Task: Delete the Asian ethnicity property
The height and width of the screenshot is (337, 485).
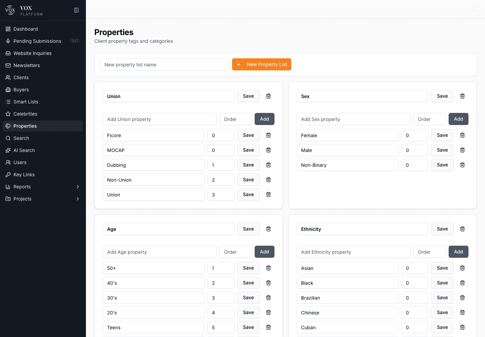Action: click(462, 268)
